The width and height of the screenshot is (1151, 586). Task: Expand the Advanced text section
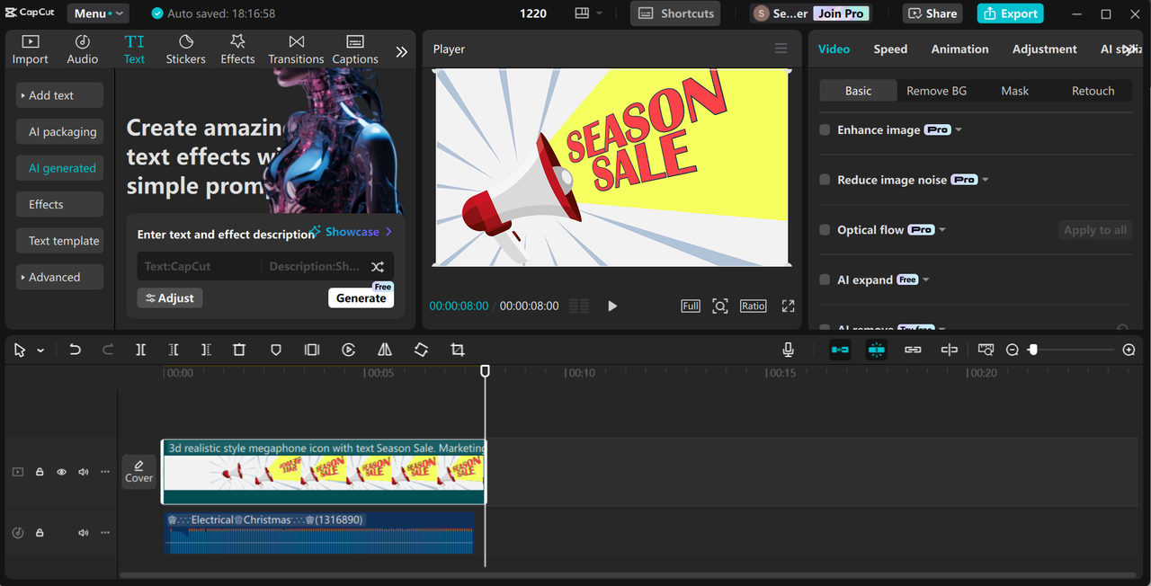tap(59, 277)
